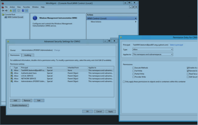
Task: Click the Add button under permission entries
Action: click(15, 100)
